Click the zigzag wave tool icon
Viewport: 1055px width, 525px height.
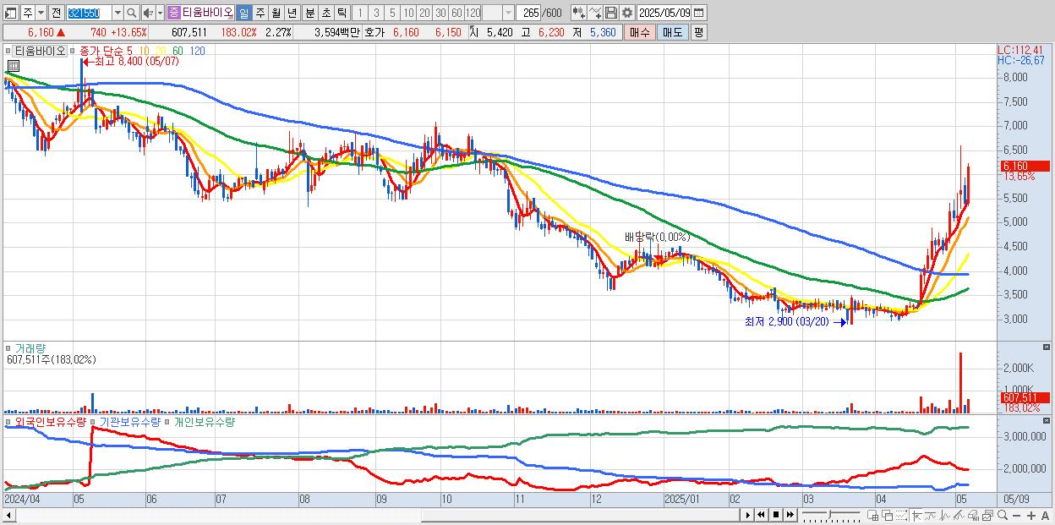(945, 515)
